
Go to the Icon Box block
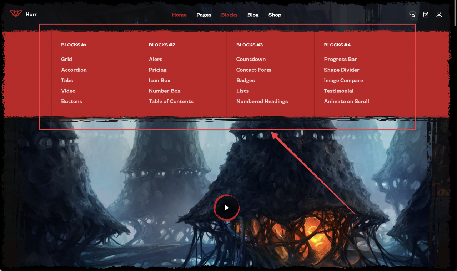click(160, 80)
